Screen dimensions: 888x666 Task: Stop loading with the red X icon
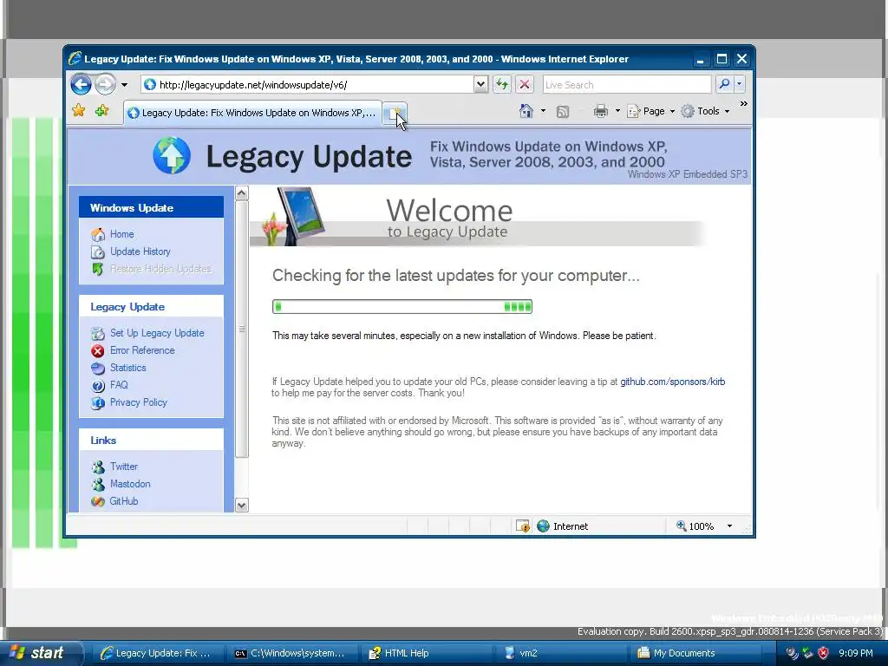click(x=525, y=85)
